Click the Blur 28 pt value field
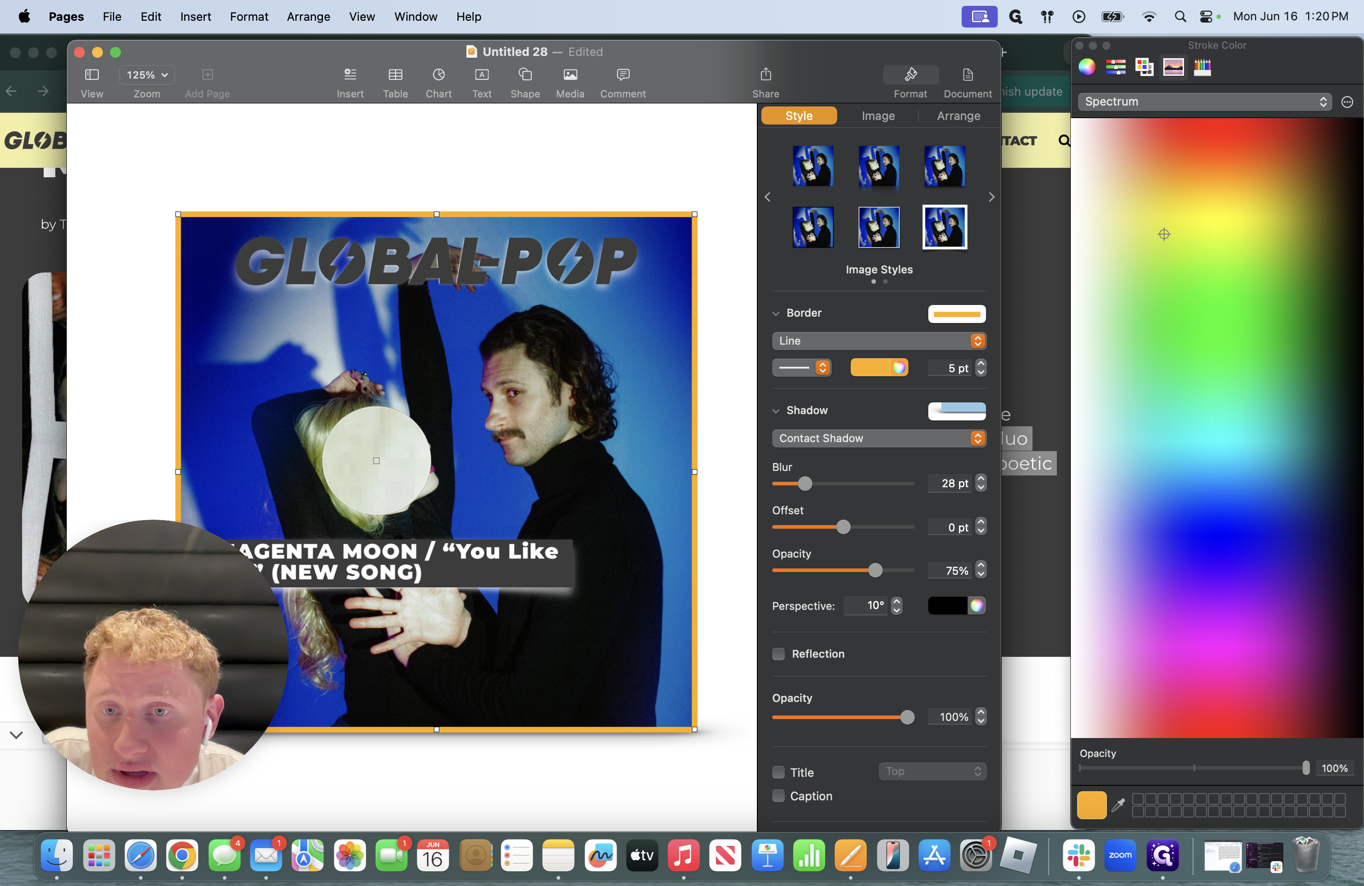The height and width of the screenshot is (886, 1364). (x=950, y=483)
